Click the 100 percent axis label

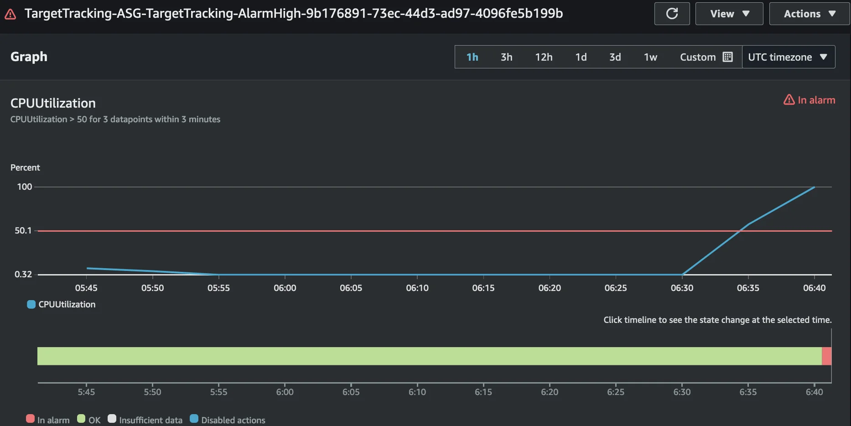tap(25, 187)
